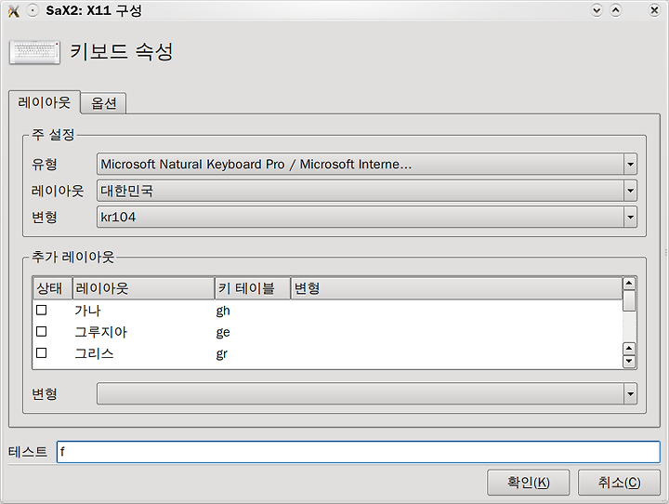Click the keyboard properties icon
Screen dimensions: 669x504
pyautogui.click(x=35, y=52)
